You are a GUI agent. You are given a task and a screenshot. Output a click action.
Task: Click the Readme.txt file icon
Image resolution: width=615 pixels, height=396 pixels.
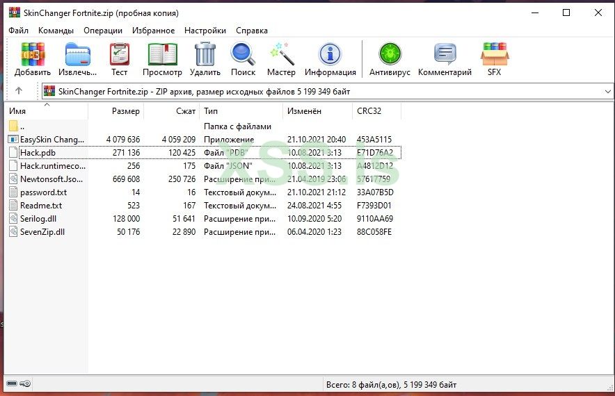13,206
